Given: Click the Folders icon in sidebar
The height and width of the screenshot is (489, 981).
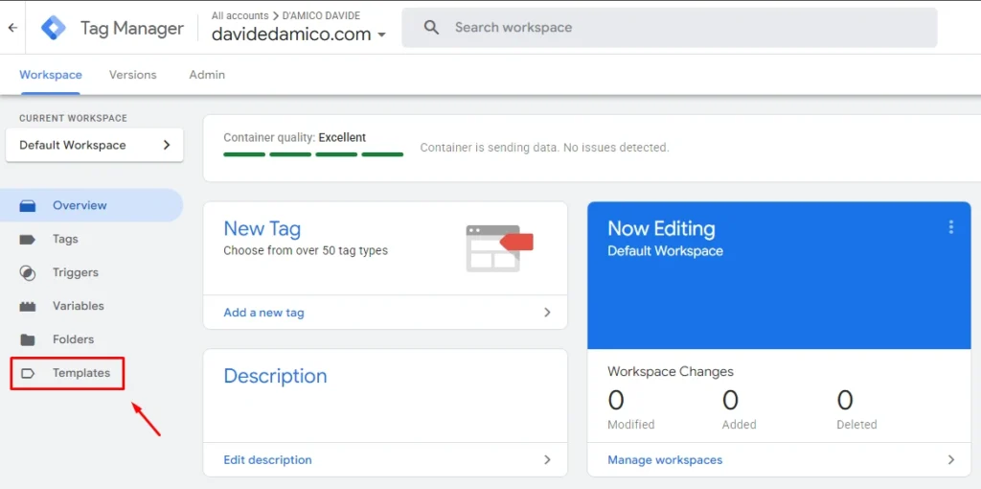Looking at the screenshot, I should tap(28, 339).
